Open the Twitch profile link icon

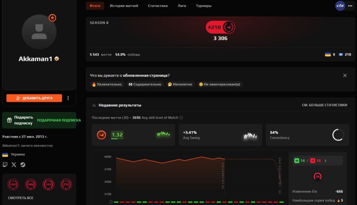click(x=5, y=165)
